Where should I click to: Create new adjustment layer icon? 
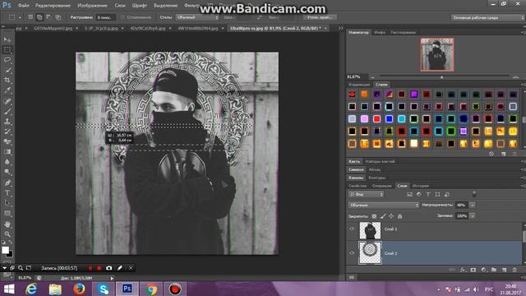[483, 270]
